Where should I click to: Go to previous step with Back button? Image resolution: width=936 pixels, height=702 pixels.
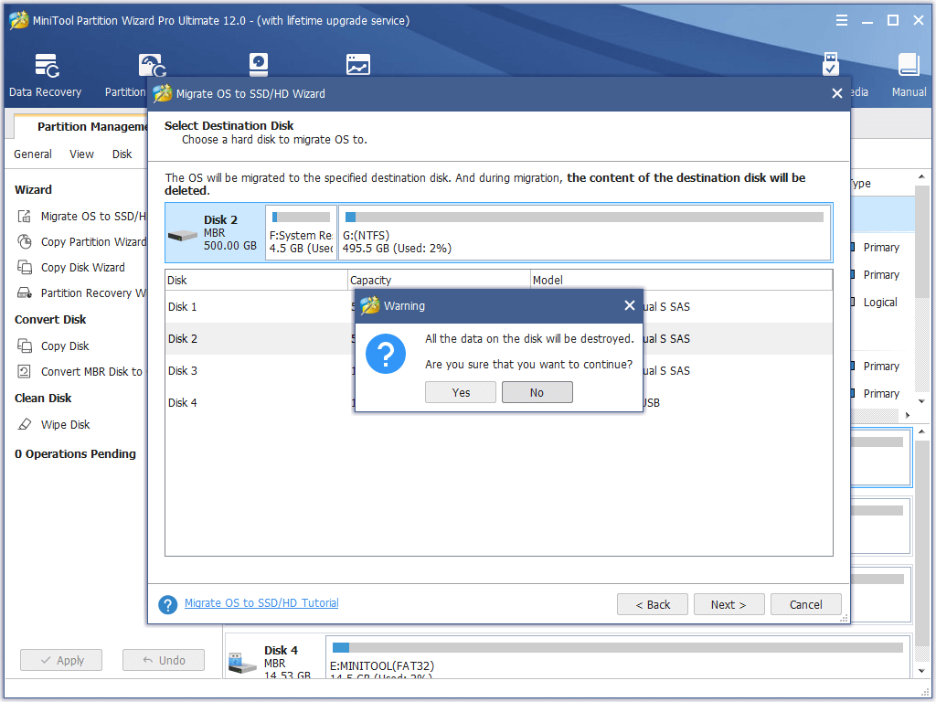[x=653, y=605]
